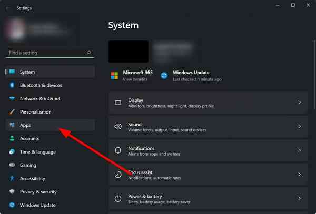The height and width of the screenshot is (214, 316).
Task: Click the Personalization paintbrush icon
Action: pyautogui.click(x=12, y=112)
